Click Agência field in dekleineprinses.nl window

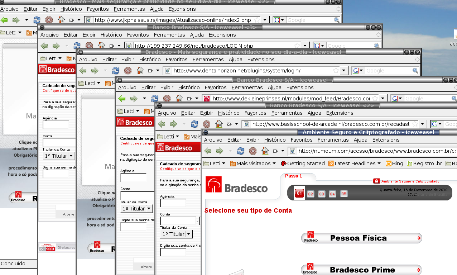pyautogui.click(x=133, y=177)
